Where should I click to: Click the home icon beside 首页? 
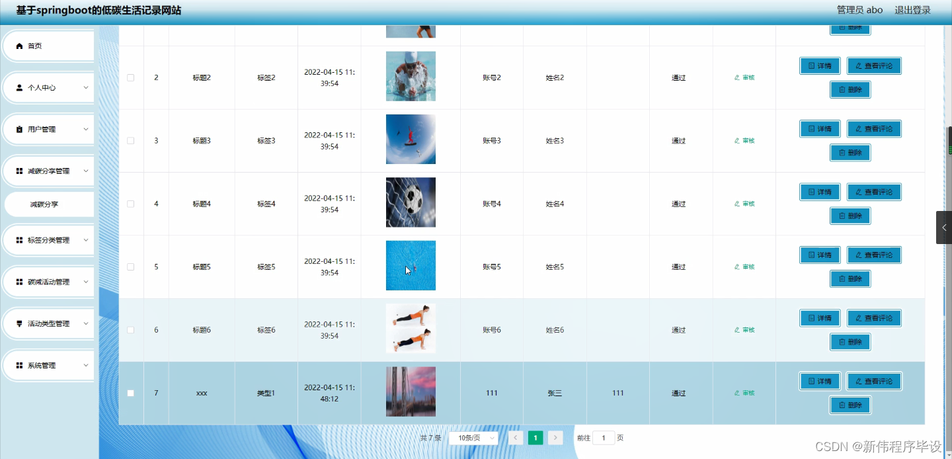(x=19, y=46)
